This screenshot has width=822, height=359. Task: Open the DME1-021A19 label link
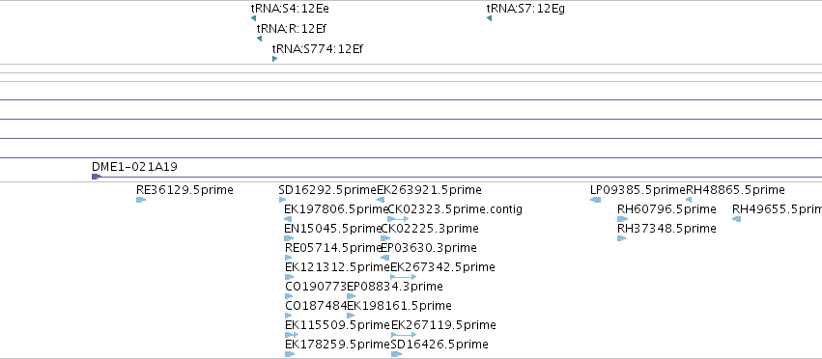click(134, 167)
